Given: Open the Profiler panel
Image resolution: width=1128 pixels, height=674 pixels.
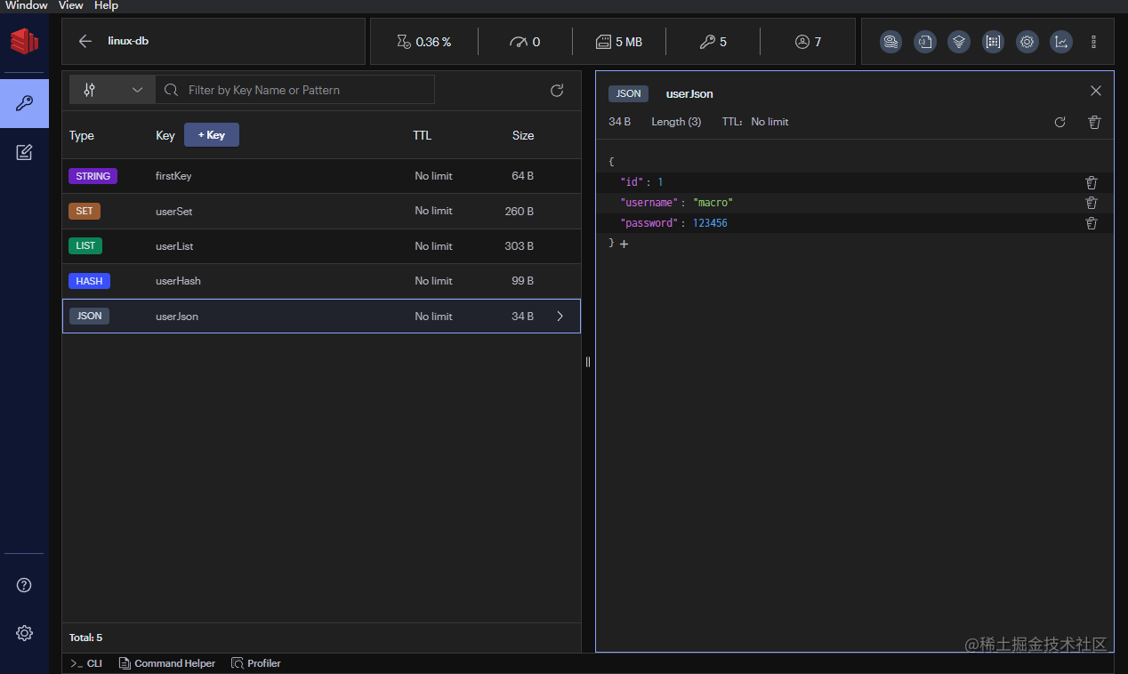Looking at the screenshot, I should pyautogui.click(x=256, y=663).
